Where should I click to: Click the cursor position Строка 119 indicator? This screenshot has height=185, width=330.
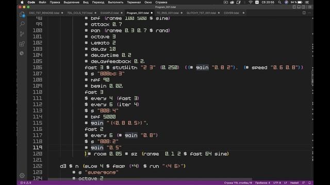(x=238, y=183)
